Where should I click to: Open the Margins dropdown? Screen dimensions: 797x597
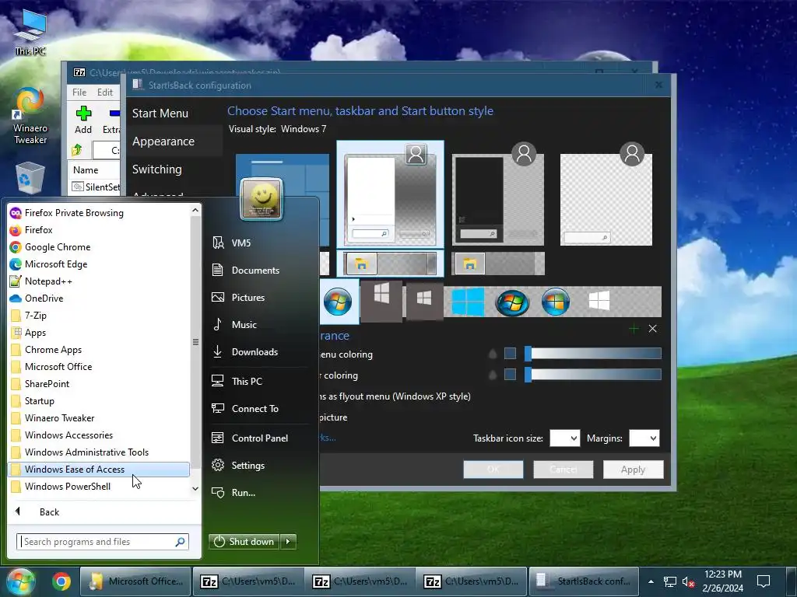(644, 438)
